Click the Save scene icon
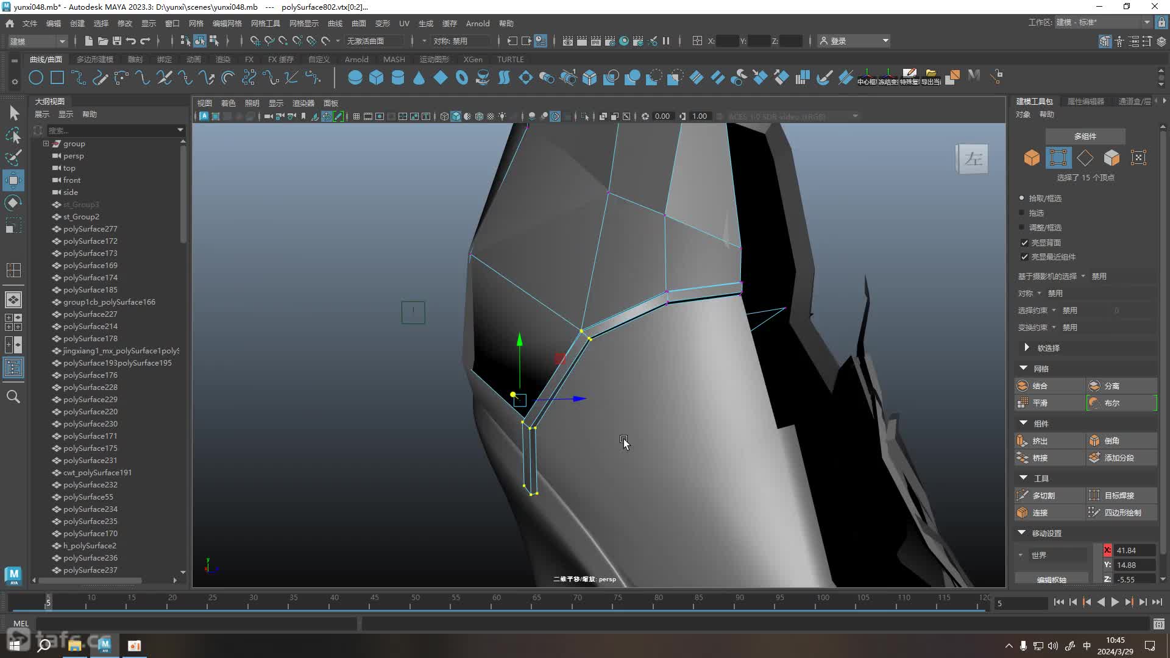This screenshot has height=658, width=1170. pos(117,41)
